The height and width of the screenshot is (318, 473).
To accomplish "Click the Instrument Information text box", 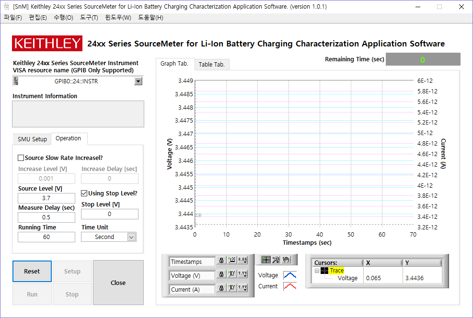I will point(78,114).
